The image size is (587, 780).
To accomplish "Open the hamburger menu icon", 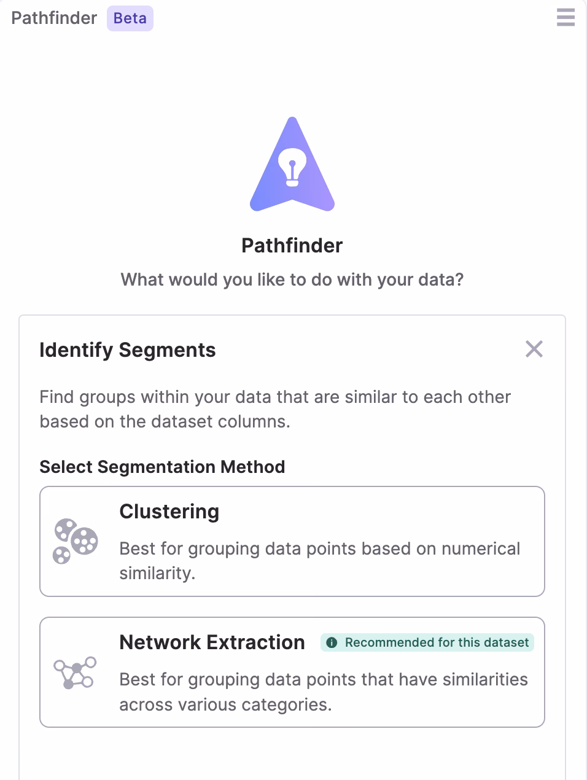I will (566, 17).
